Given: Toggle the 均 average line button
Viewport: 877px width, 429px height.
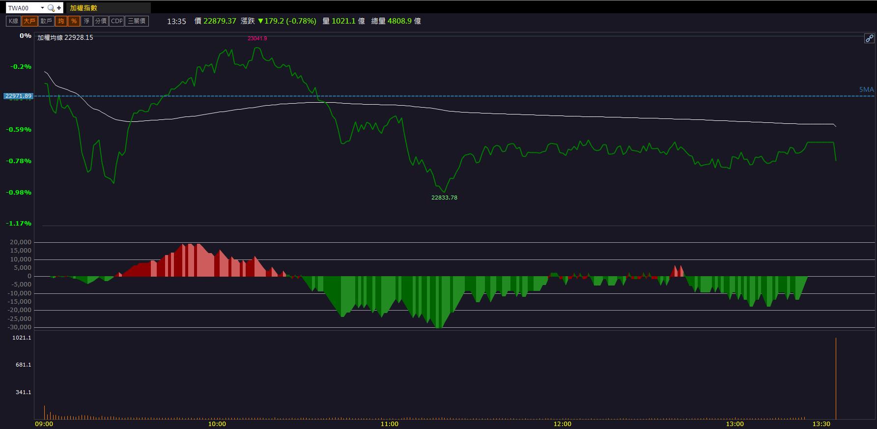Looking at the screenshot, I should pos(61,21).
